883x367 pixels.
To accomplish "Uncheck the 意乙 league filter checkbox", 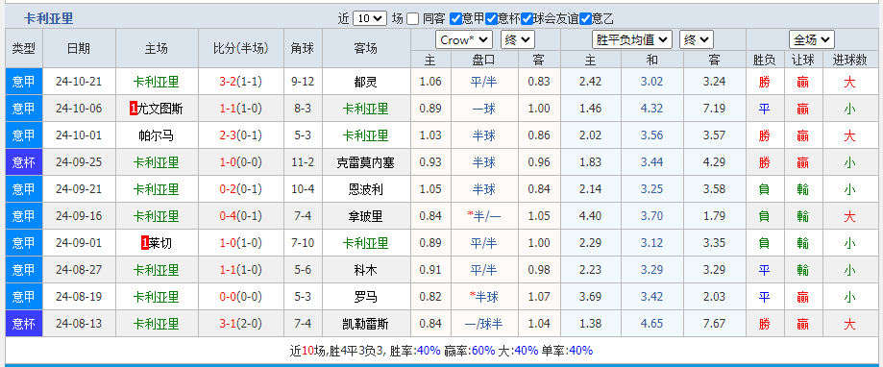I will coord(586,18).
